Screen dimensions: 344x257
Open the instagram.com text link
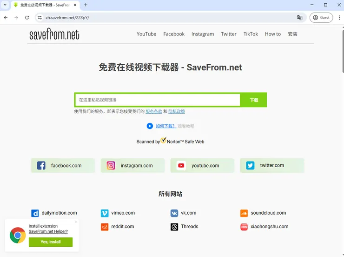tap(137, 166)
